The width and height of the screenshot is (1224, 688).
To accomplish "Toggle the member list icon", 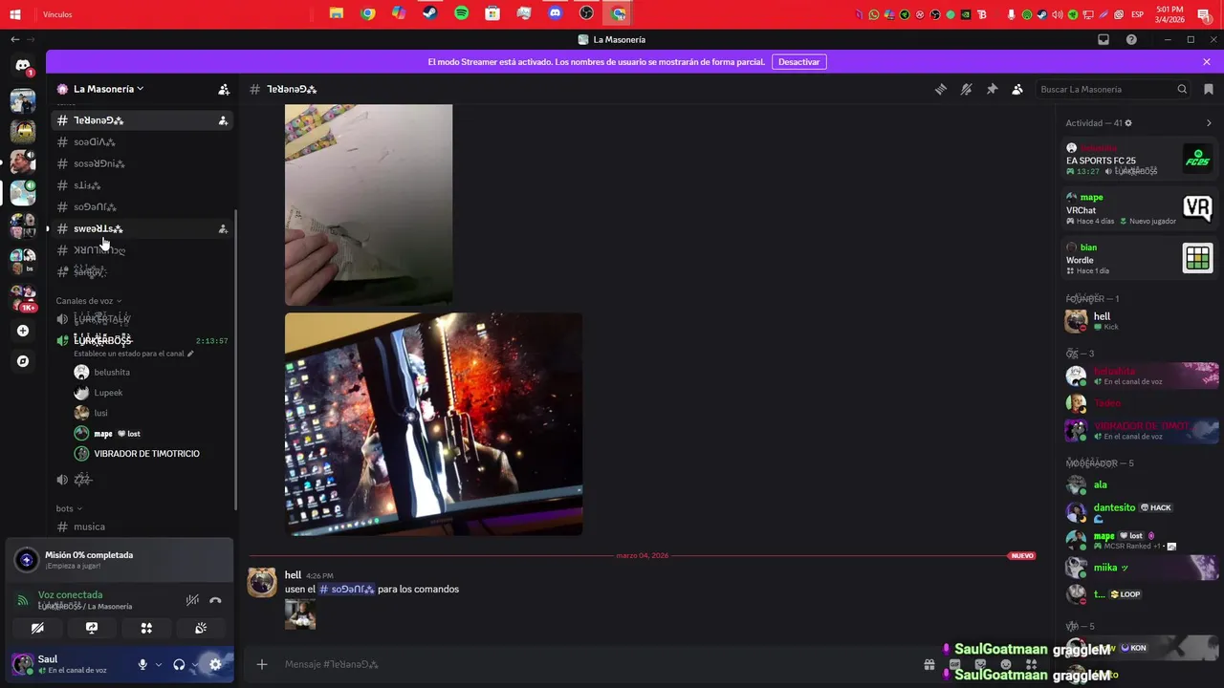I will 1017,89.
